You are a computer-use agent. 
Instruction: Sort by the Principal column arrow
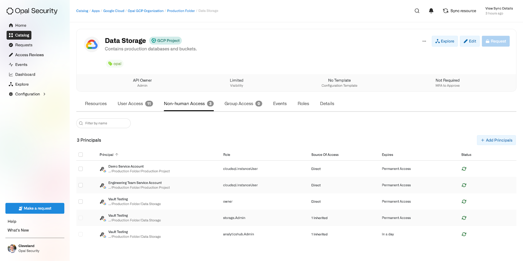point(117,155)
